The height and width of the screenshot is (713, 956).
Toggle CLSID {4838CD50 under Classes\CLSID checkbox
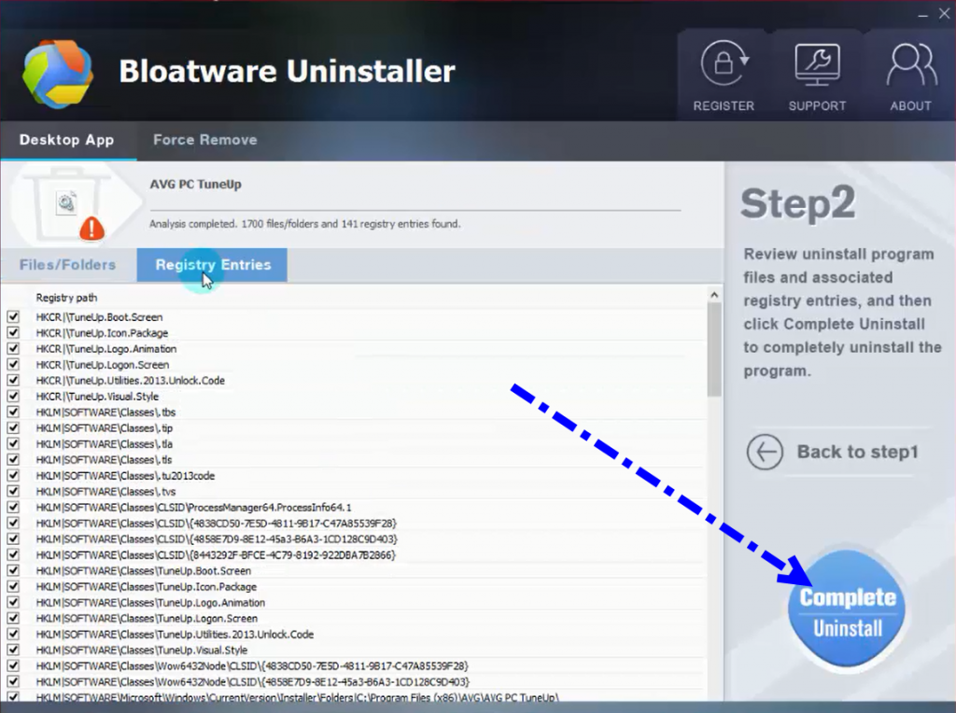13,523
